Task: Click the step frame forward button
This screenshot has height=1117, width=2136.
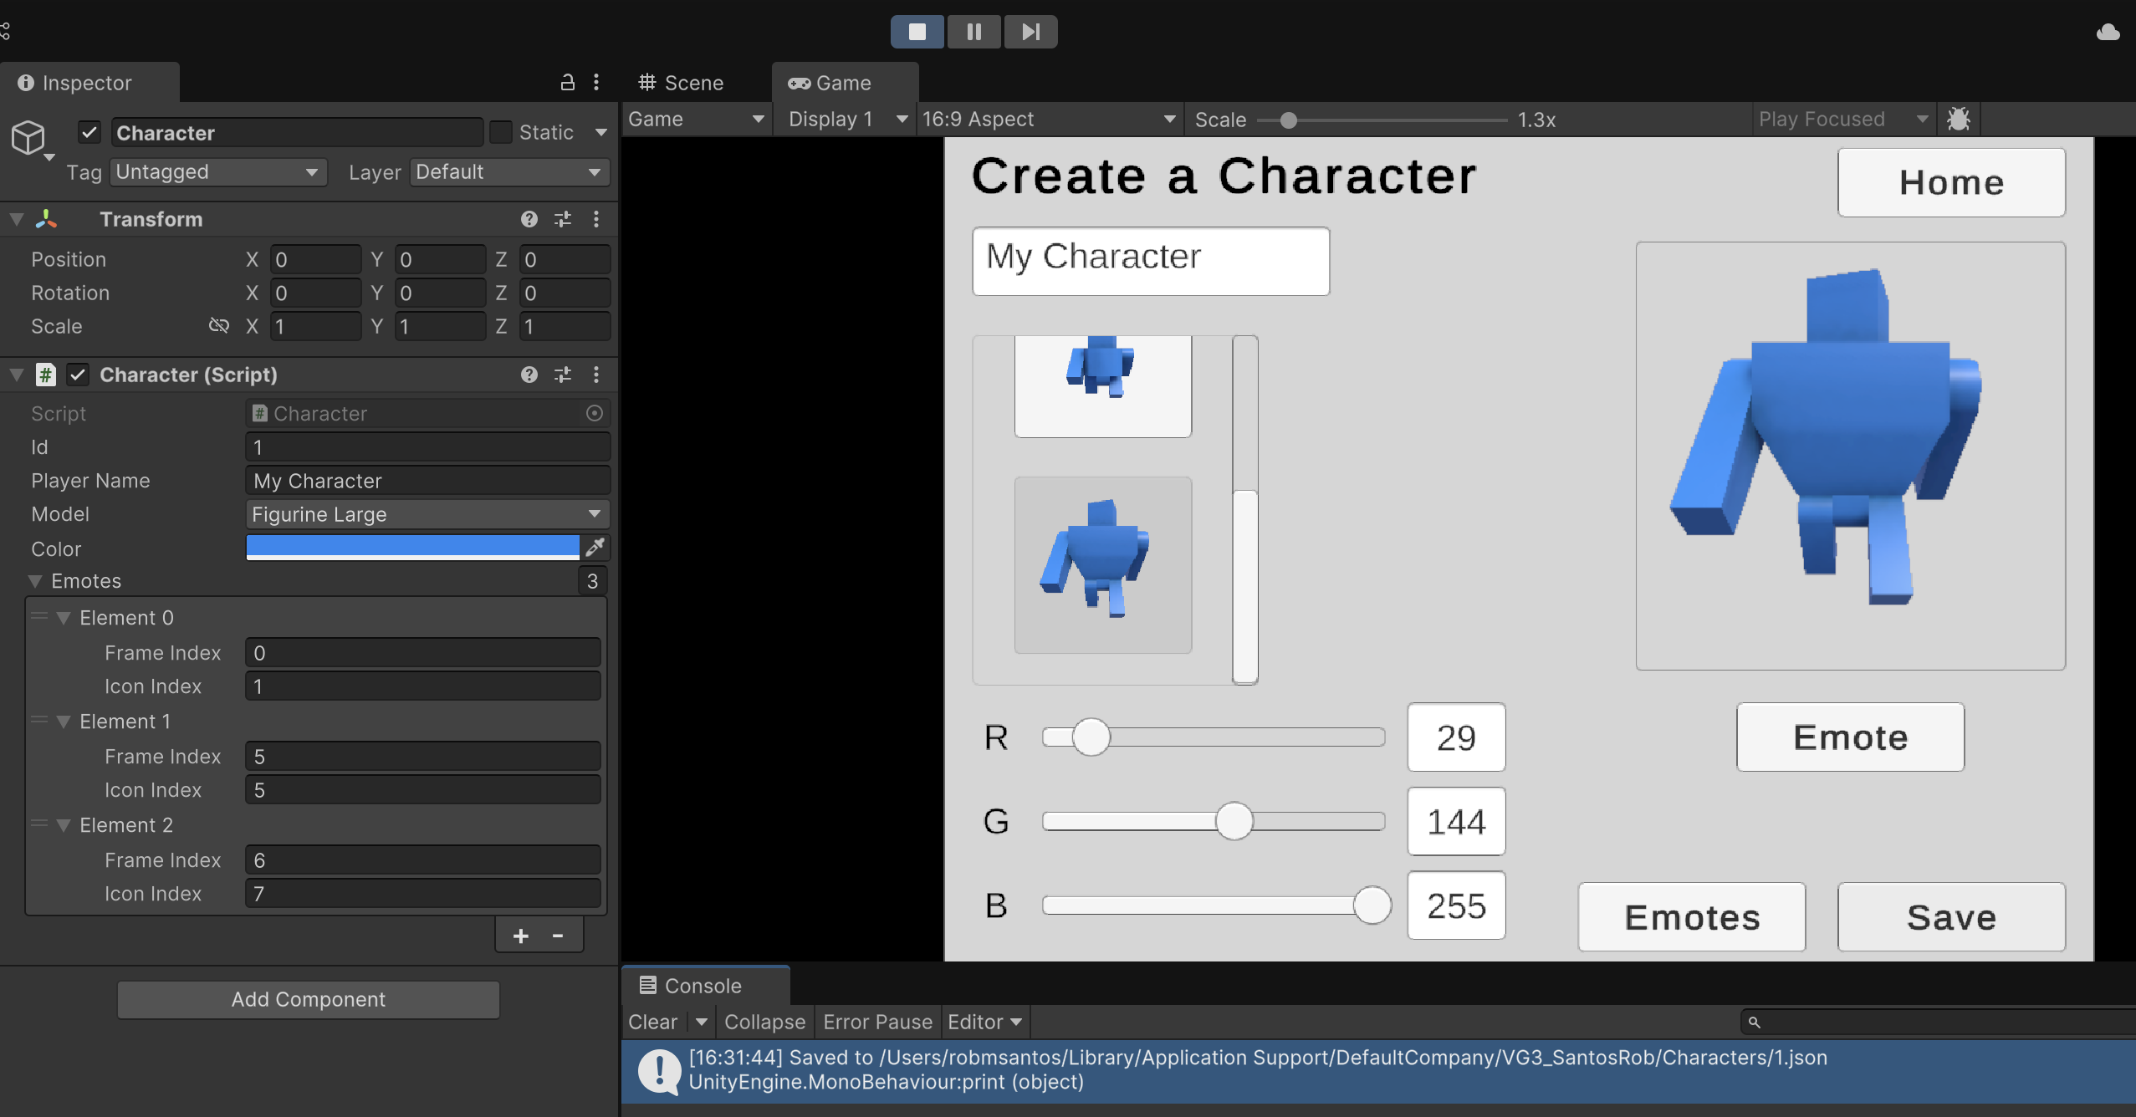Action: pos(1030,32)
